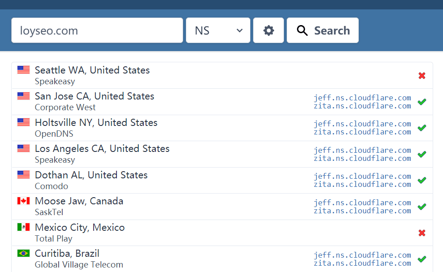Screen dimensions: 443x272
Task: Open zita.ns.cloudflare.com link in Curitiba row
Action: point(362,263)
